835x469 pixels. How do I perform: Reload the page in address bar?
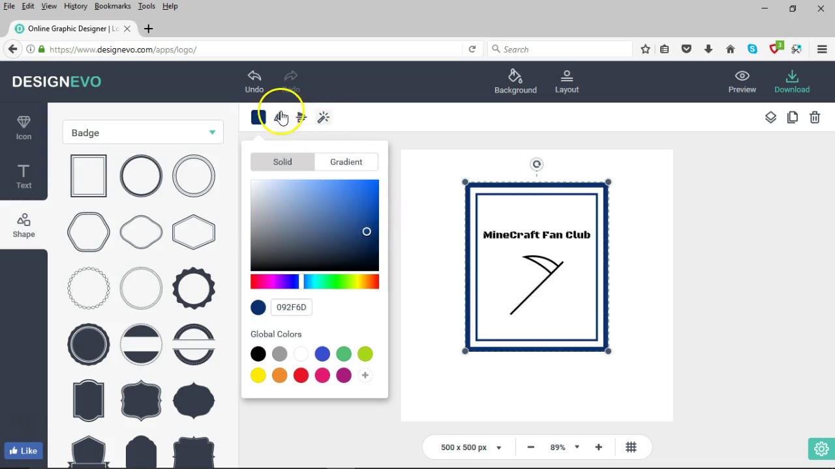[472, 50]
